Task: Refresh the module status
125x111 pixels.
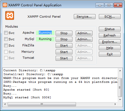Action: [110, 35]
